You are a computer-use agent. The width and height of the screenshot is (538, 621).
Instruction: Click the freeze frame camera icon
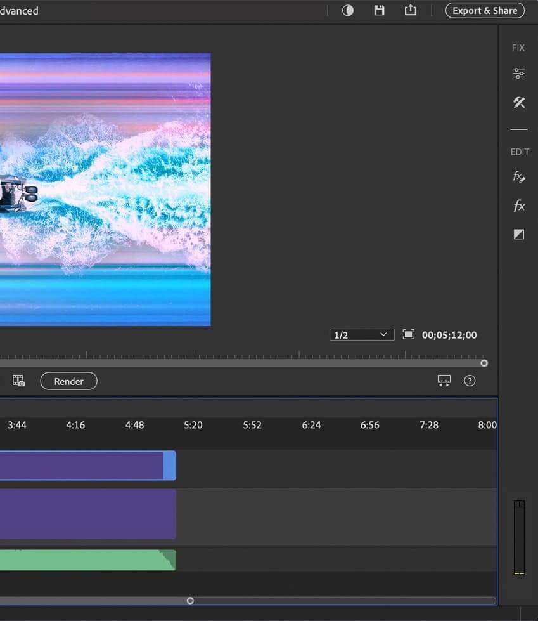[19, 381]
